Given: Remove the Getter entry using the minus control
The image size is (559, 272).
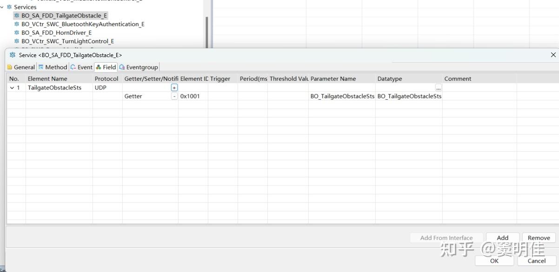Looking at the screenshot, I should (174, 96).
